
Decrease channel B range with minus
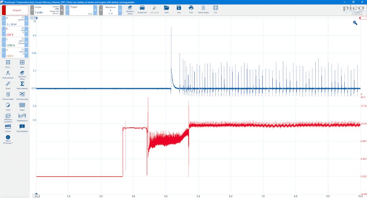point(4,32)
